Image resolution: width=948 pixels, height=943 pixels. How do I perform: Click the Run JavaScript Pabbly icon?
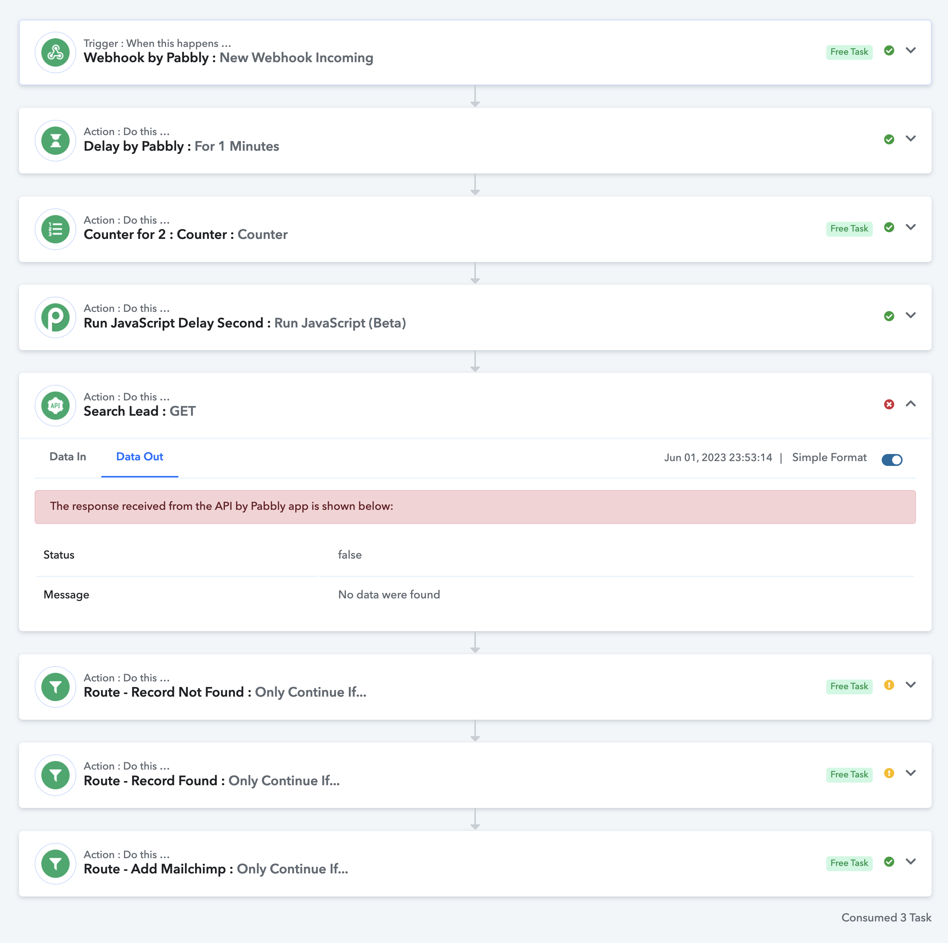(x=55, y=317)
